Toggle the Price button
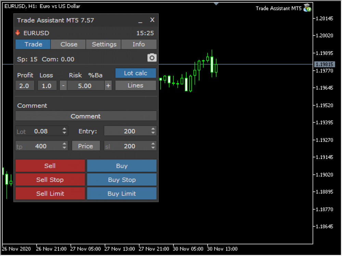 (x=86, y=146)
